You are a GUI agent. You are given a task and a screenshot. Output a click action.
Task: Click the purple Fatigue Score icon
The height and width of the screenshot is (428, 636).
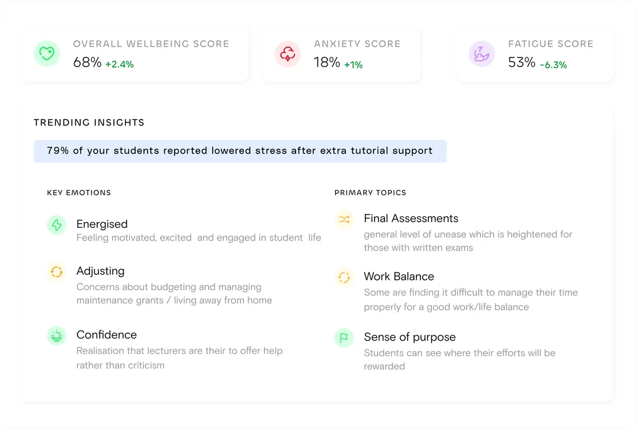pyautogui.click(x=482, y=54)
